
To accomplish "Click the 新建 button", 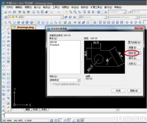I will (x=134, y=48).
